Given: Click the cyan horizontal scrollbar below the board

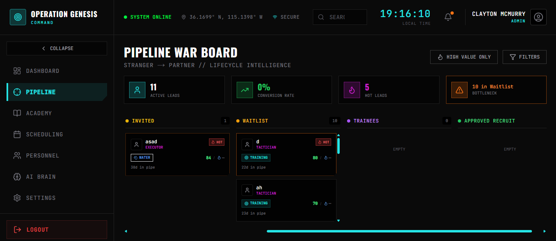Looking at the screenshot, I should pyautogui.click(x=400, y=231).
